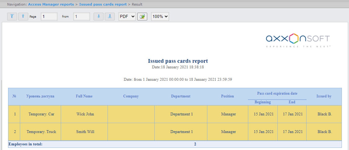Go to the first report page
Screen dimensions: 349x150
12,16
